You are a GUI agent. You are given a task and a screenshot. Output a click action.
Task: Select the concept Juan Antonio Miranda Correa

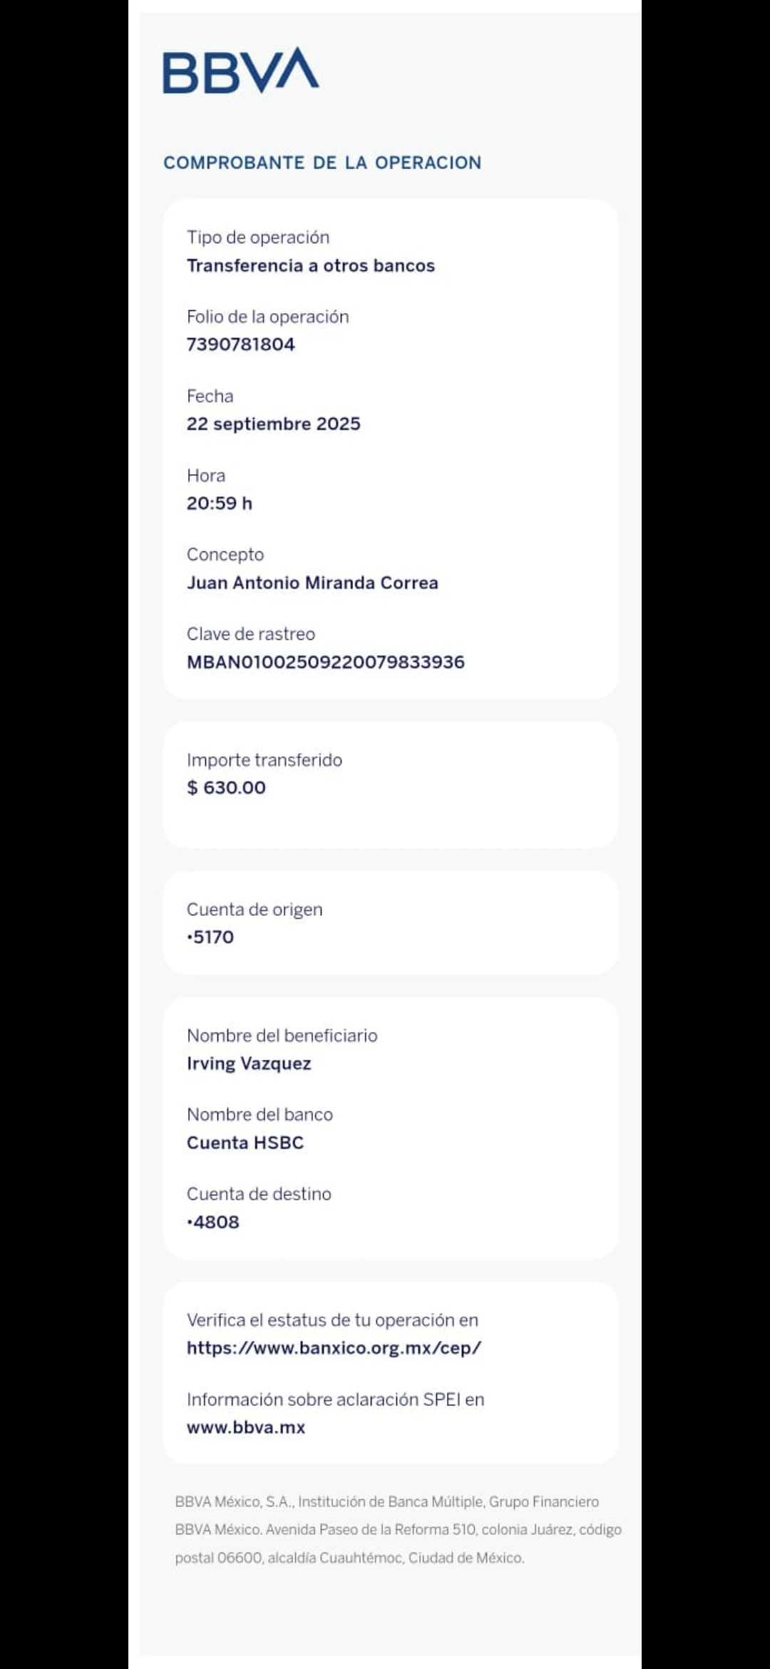pos(312,583)
